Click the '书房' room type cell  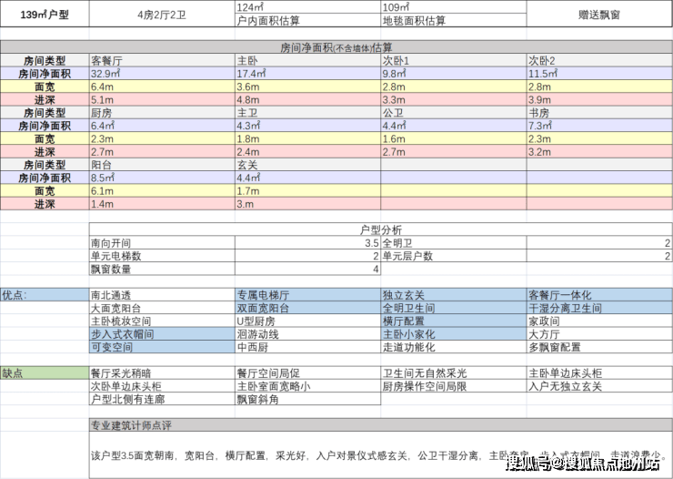click(599, 112)
